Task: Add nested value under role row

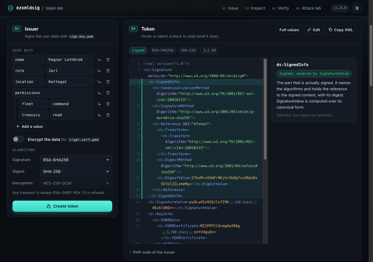Action: point(99,71)
